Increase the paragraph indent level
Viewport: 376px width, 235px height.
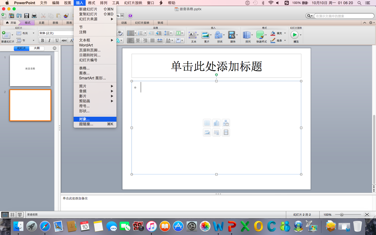click(159, 33)
